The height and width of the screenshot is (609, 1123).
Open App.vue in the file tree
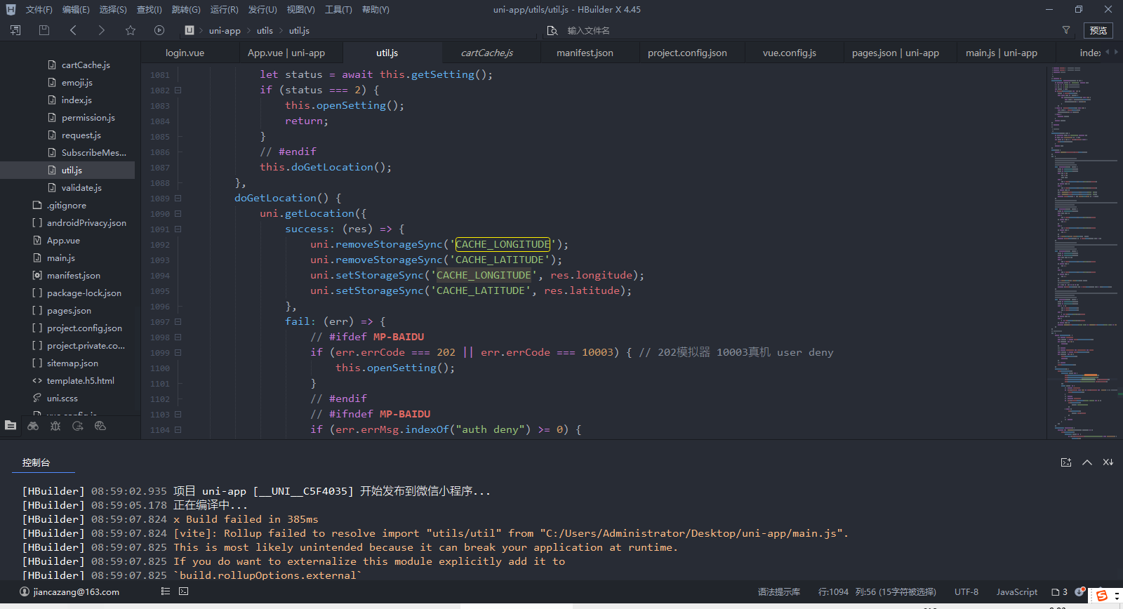[x=63, y=240]
